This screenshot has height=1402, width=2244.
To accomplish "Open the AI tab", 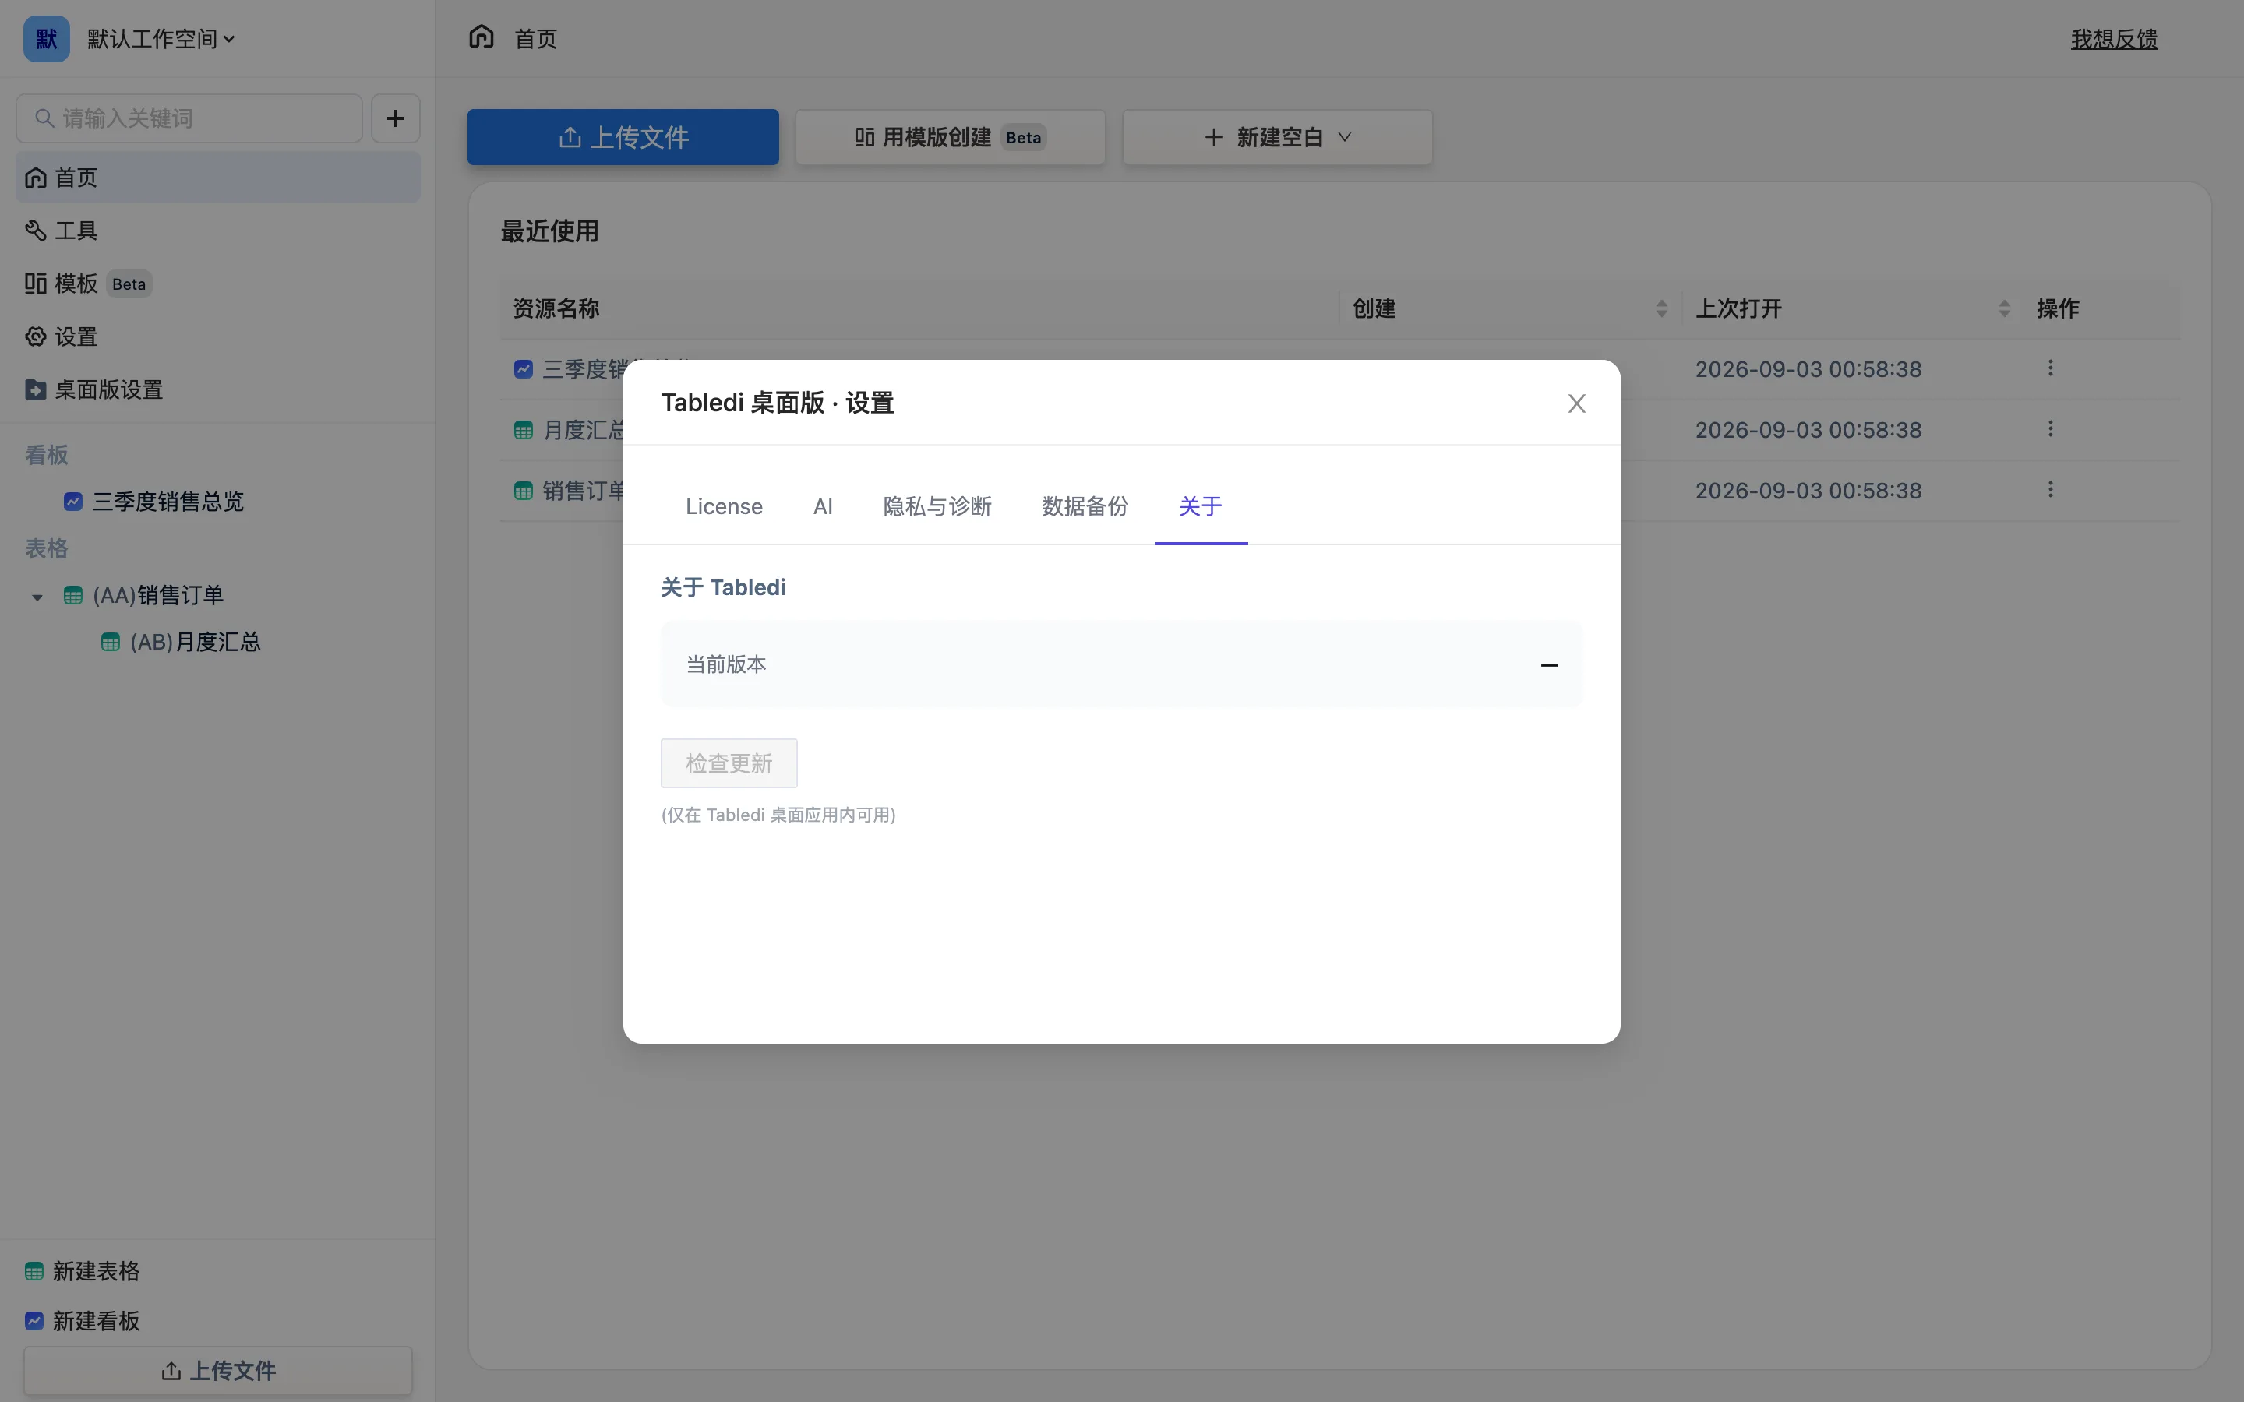I will point(823,506).
